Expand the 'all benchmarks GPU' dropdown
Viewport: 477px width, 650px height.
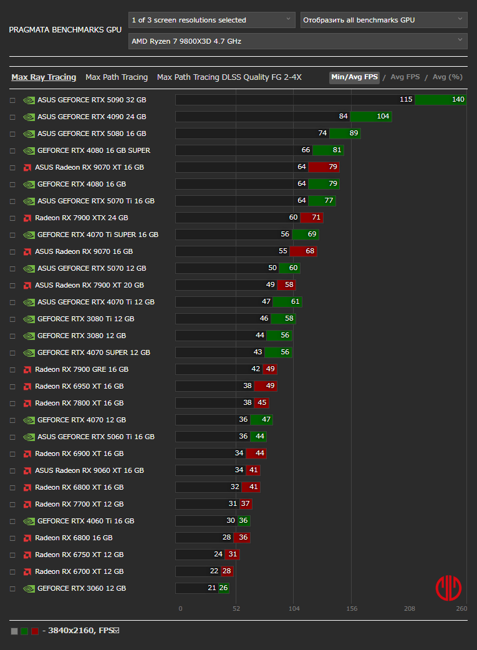[x=383, y=20]
